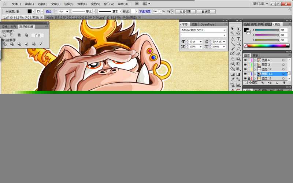Expand layer 图层 3 disclosure triangle

255,65
